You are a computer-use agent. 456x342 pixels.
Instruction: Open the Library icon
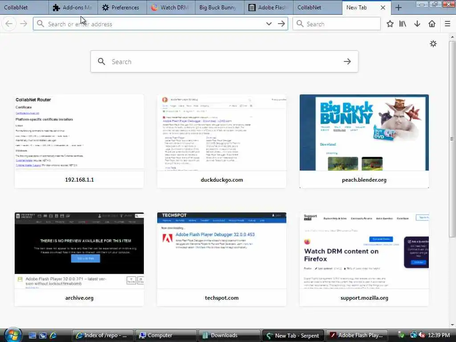point(403,24)
